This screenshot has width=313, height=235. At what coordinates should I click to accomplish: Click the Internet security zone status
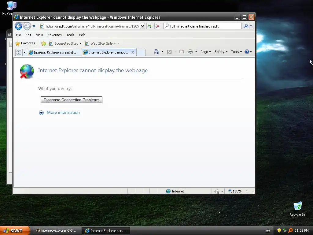[x=175, y=191]
